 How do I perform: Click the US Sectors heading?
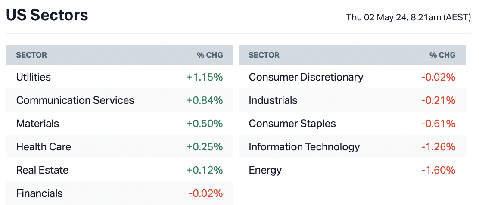pyautogui.click(x=47, y=16)
